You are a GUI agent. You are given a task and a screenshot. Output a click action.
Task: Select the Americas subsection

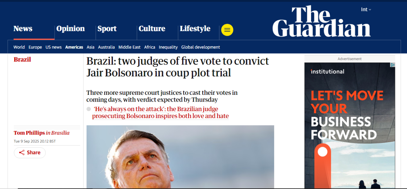[74, 47]
